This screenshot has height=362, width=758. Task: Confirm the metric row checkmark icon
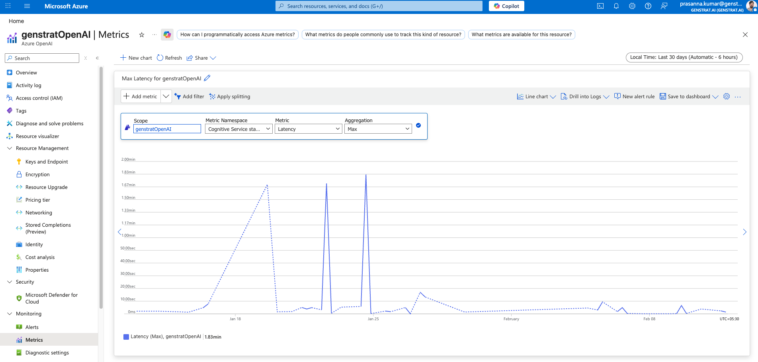(418, 125)
